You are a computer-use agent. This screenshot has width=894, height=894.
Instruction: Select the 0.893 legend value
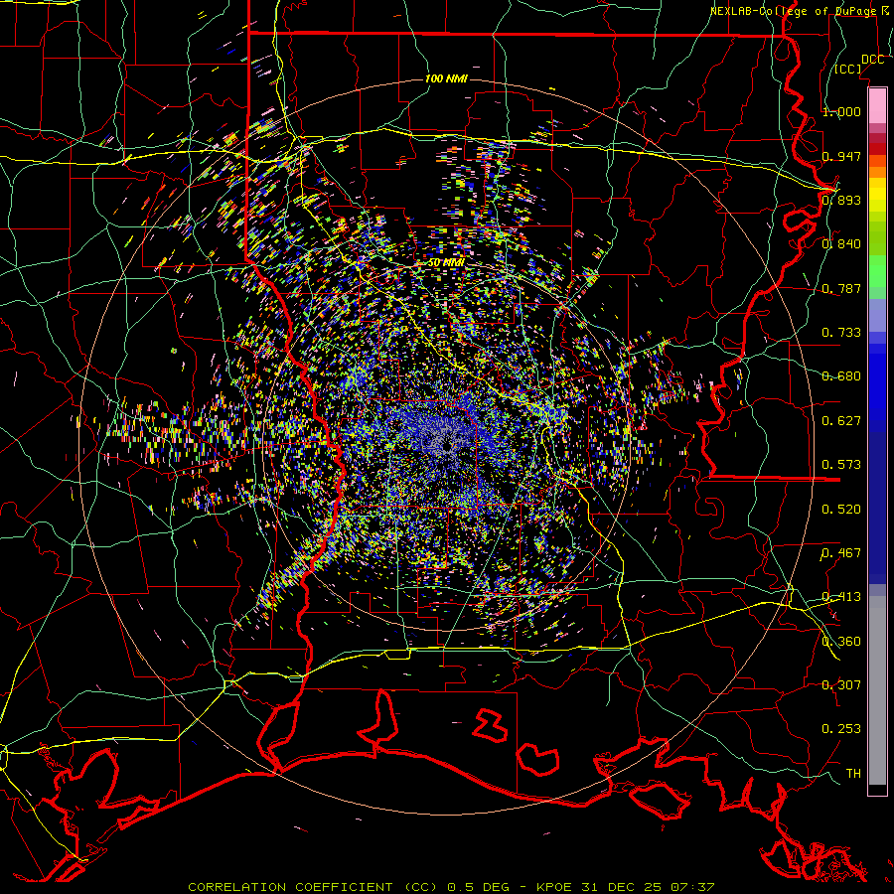[x=841, y=200]
